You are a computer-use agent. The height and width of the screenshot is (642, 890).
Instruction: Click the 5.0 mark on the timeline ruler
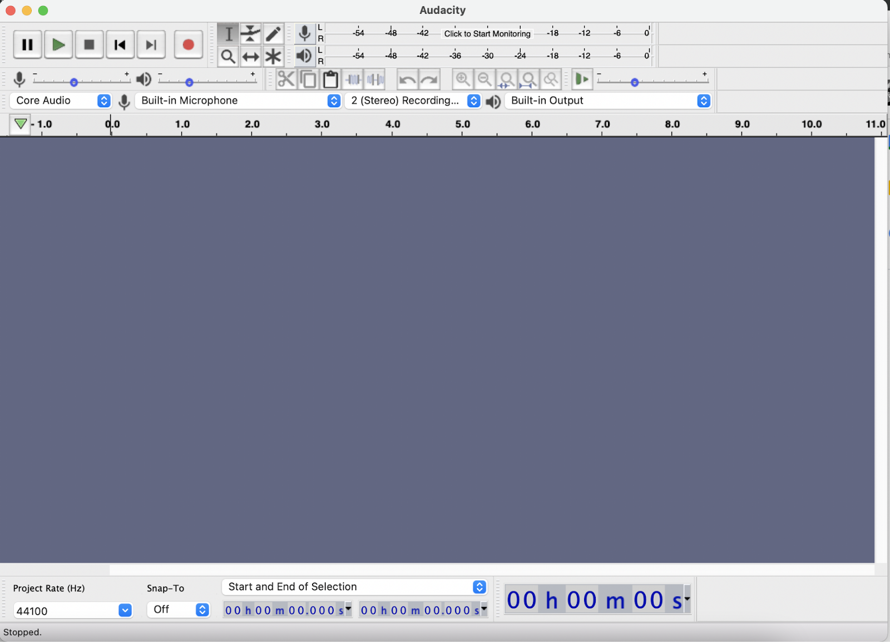pos(463,125)
